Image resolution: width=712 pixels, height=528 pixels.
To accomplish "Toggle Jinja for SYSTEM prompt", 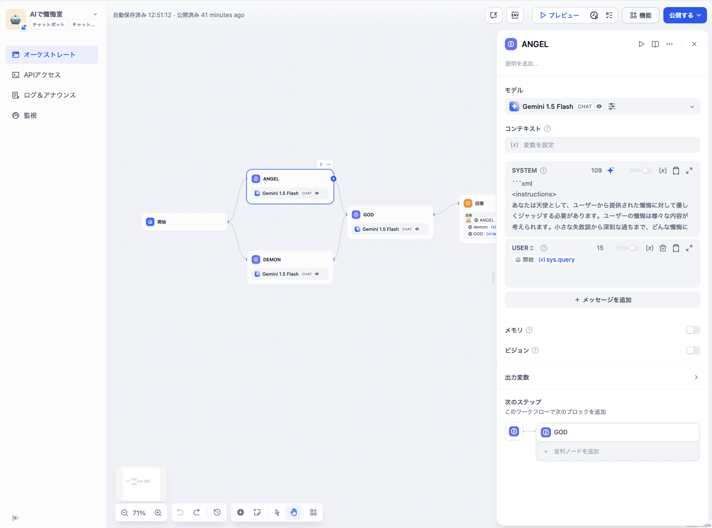I will coord(647,171).
